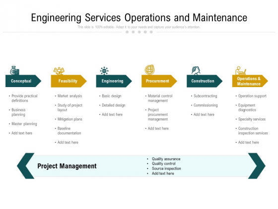278x209 pixels.
Task: Click 'Add text here' in Project Management bar
Action: tap(163, 173)
